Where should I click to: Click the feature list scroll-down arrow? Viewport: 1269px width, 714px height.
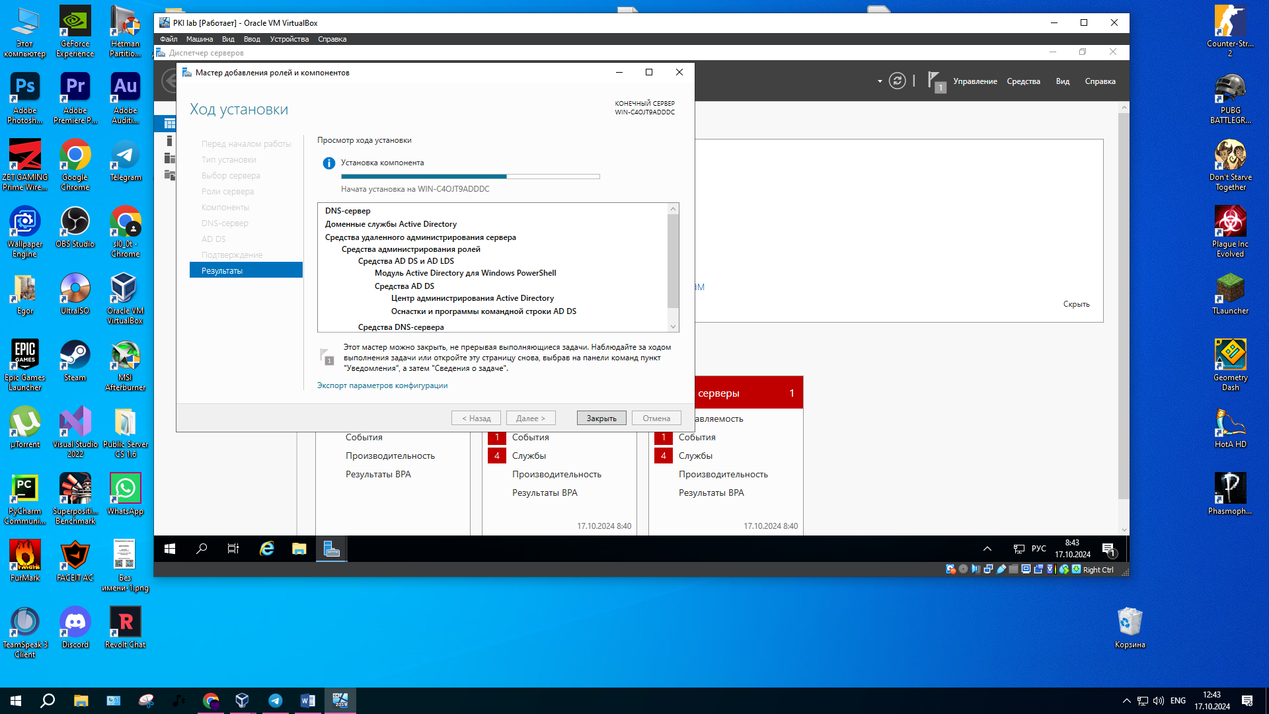[x=673, y=327]
